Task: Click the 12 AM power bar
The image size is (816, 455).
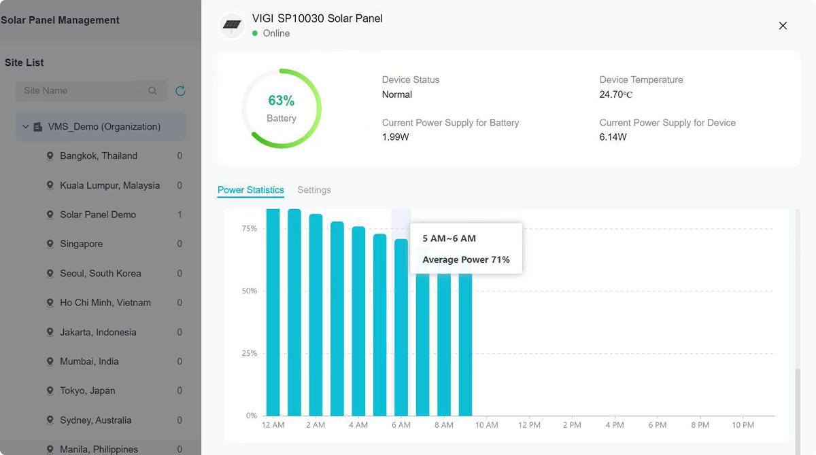Action: [273, 312]
